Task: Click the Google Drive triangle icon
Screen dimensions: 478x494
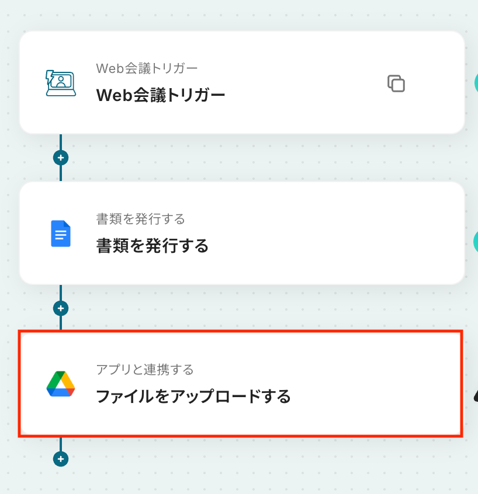Action: click(x=61, y=384)
